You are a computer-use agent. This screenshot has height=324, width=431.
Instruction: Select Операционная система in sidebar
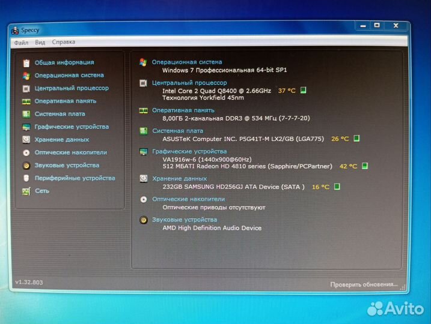pyautogui.click(x=69, y=75)
